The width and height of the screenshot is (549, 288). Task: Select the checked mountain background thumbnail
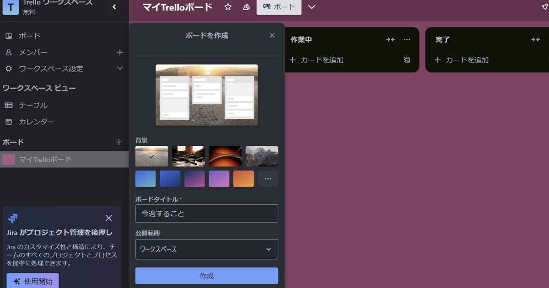151,156
